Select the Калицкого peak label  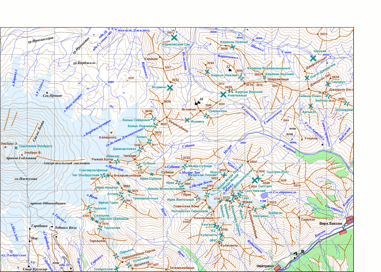(x=108, y=137)
